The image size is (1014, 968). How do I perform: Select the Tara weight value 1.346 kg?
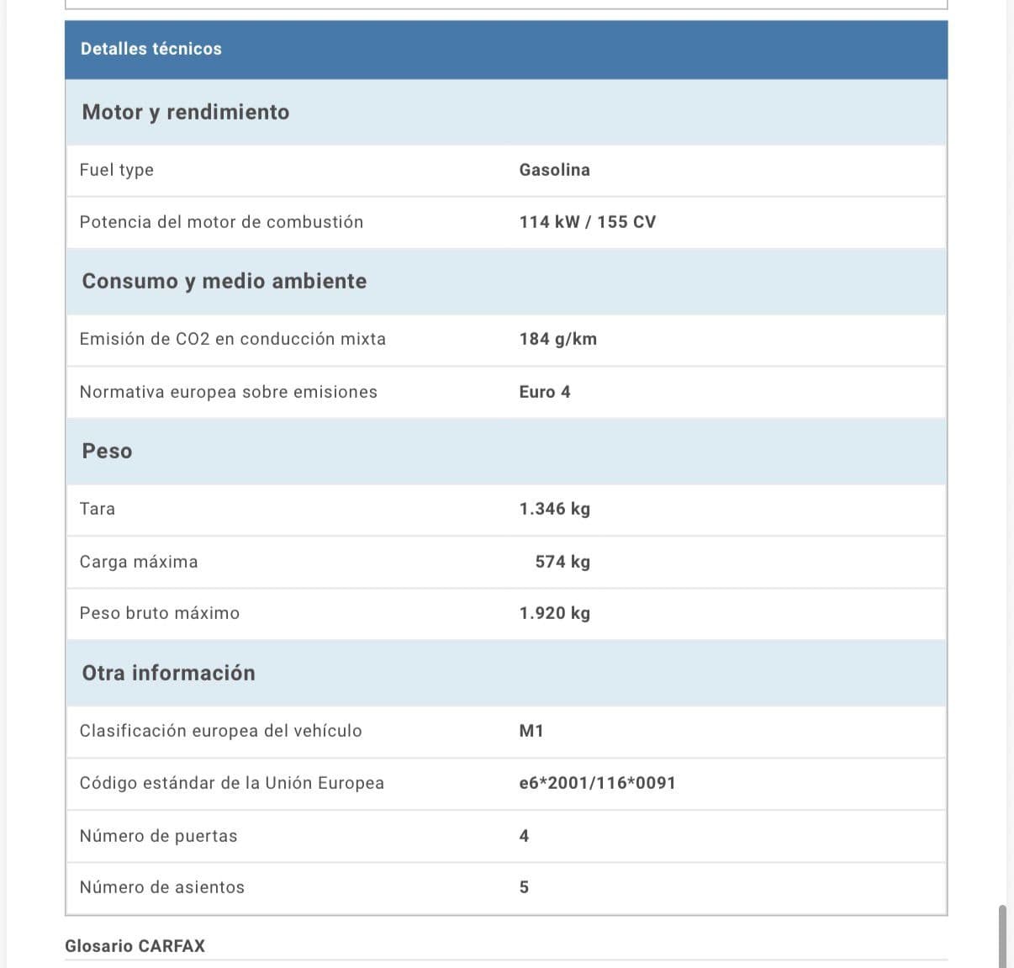(554, 509)
